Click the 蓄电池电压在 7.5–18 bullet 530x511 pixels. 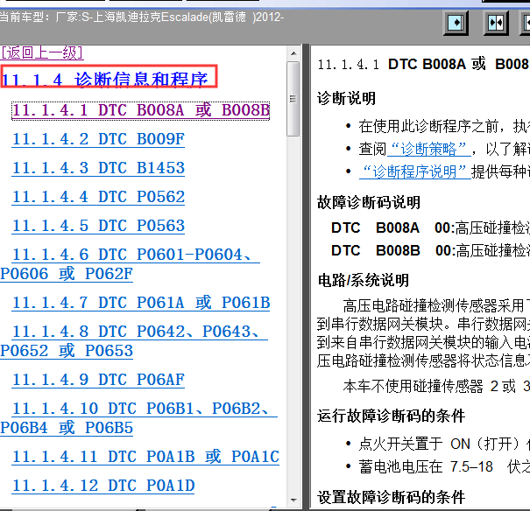444,466
